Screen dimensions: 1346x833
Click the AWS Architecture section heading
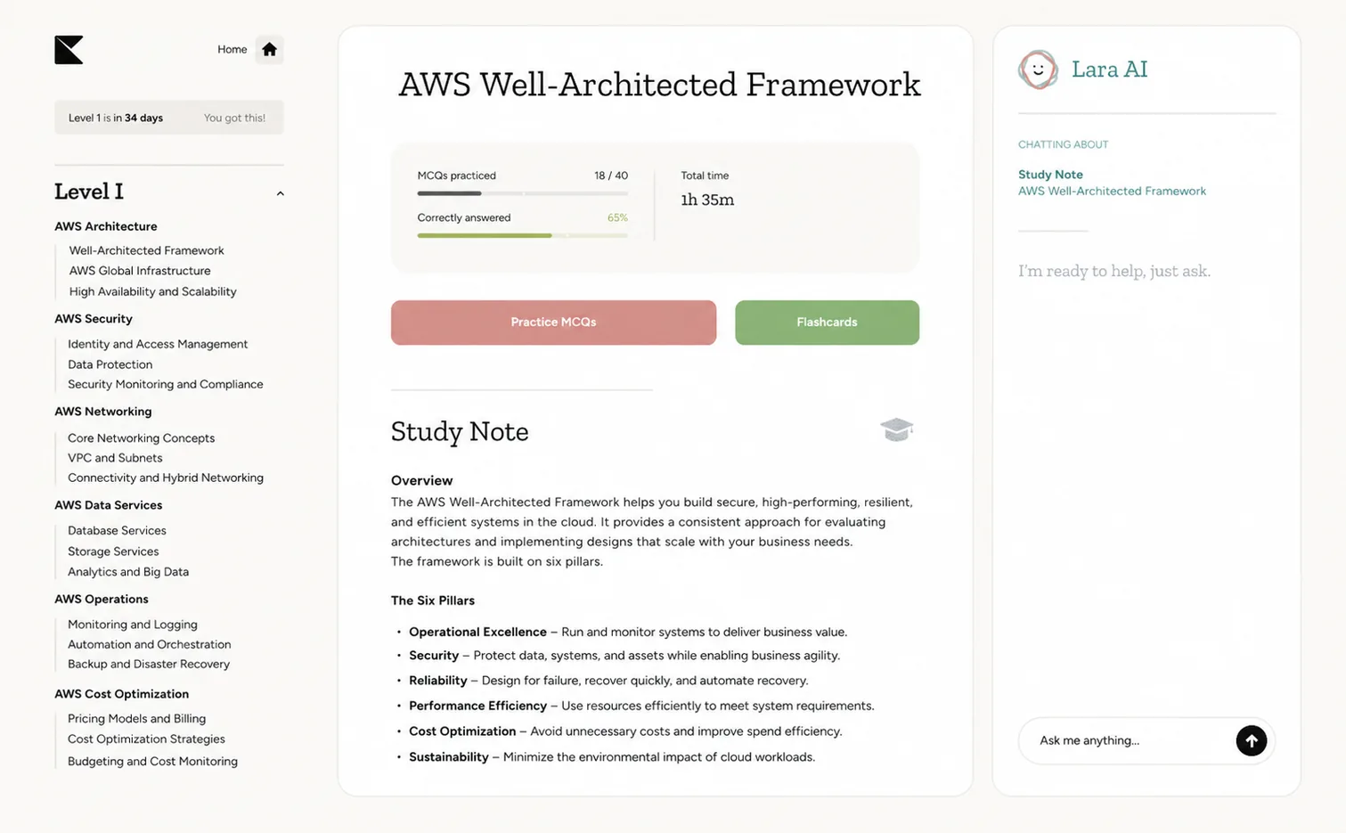pyautogui.click(x=106, y=226)
